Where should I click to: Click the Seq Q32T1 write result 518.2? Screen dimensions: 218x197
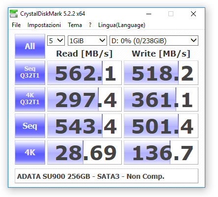[161, 73]
